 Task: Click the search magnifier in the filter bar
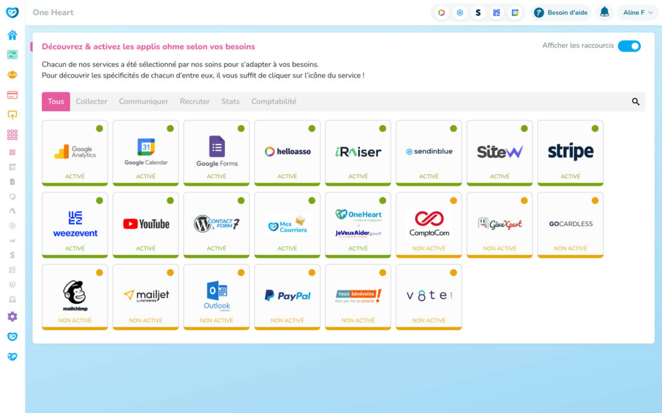(x=635, y=102)
